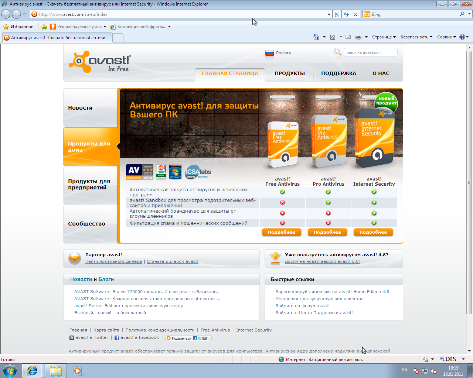Screen dimensions: 473x378
Task: Click Подробнее under avast! Free Antivirus
Action: click(282, 232)
